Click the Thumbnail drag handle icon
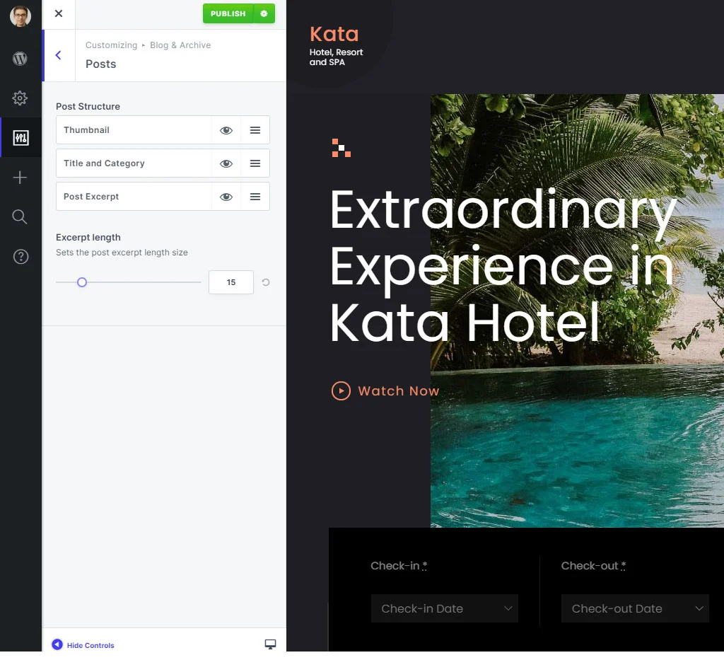Image resolution: width=724 pixels, height=660 pixels. tap(255, 130)
